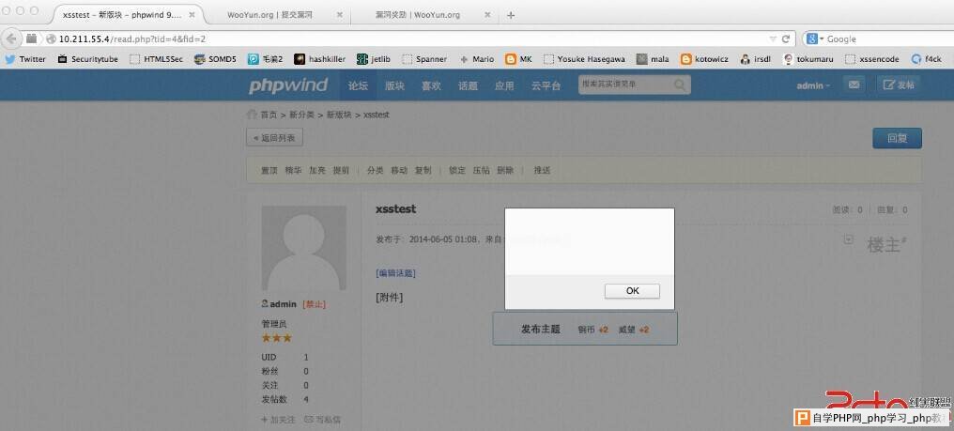
Task: Open the irsdl bookmark
Action: [756, 59]
